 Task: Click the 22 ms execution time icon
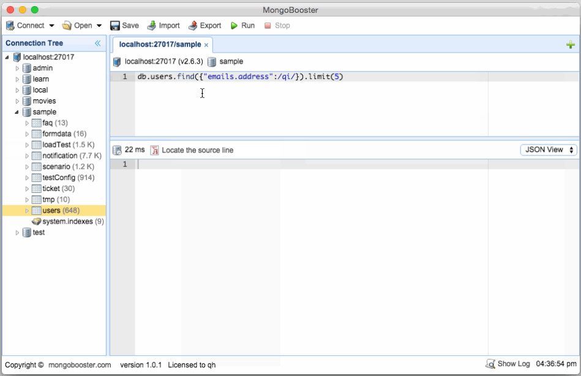(117, 150)
